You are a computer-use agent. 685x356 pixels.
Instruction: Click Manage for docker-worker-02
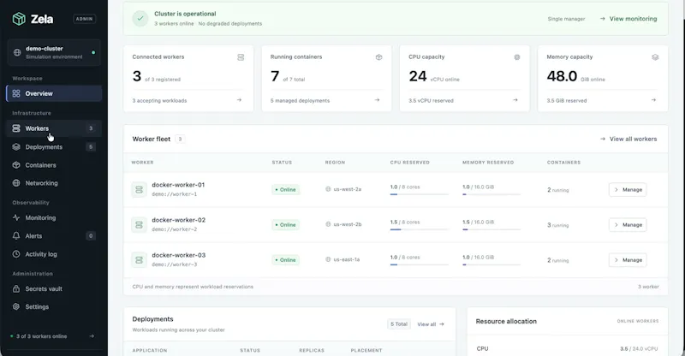tap(628, 224)
